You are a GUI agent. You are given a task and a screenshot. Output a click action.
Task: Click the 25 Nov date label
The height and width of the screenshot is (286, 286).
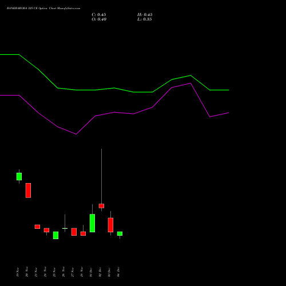click(54, 272)
